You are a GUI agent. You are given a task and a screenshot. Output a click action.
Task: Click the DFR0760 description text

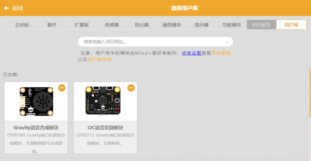[x=36, y=143]
